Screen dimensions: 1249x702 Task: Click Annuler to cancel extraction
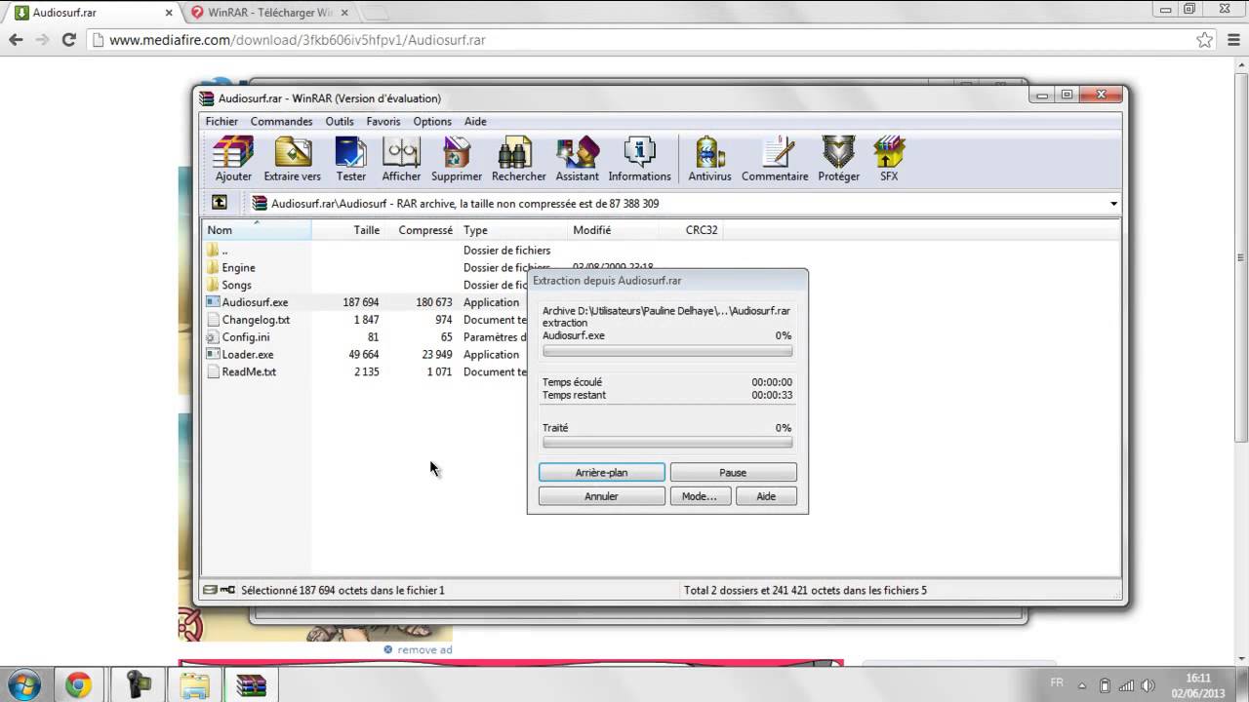[601, 496]
